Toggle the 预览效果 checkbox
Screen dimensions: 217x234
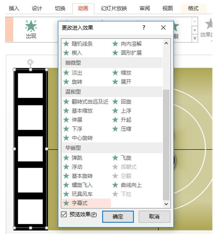[64, 215]
